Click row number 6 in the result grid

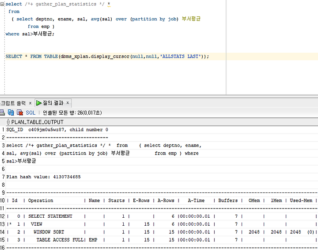coord(3,169)
